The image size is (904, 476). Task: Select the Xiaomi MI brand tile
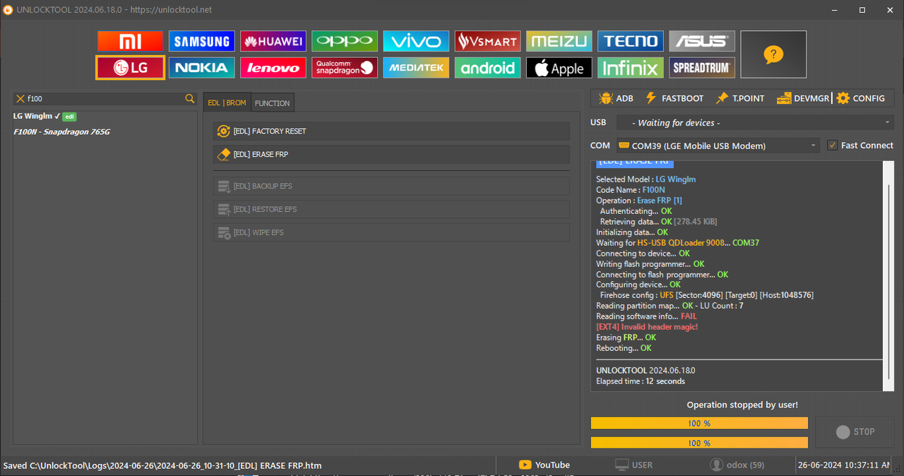coord(130,41)
